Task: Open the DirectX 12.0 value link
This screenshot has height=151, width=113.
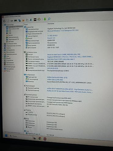Action: 51,38
